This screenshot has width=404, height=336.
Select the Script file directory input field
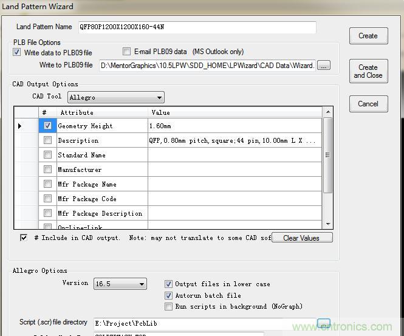tap(204, 323)
